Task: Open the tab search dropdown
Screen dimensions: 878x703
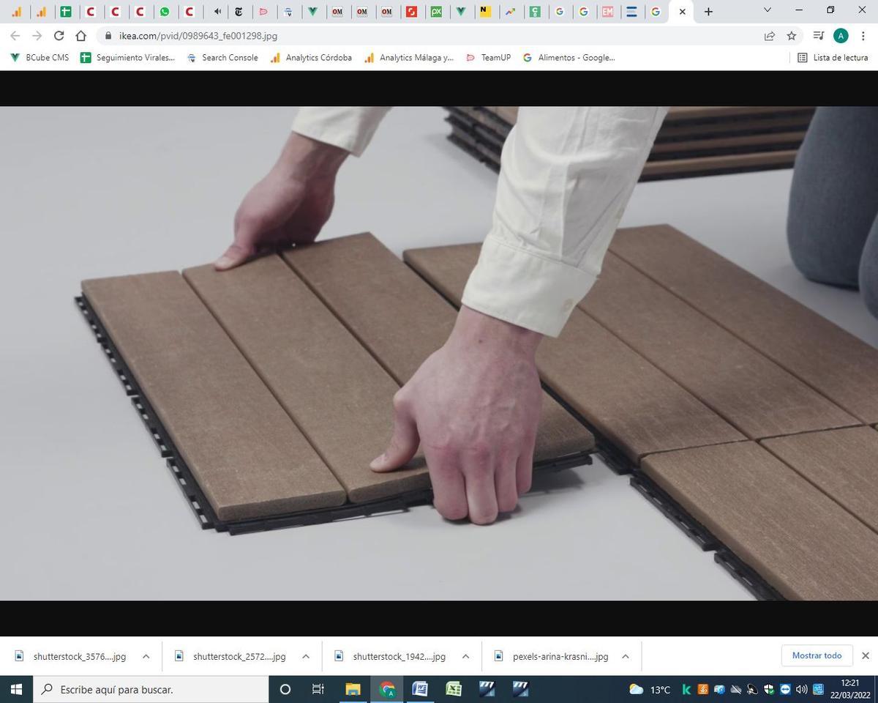Action: click(x=766, y=11)
